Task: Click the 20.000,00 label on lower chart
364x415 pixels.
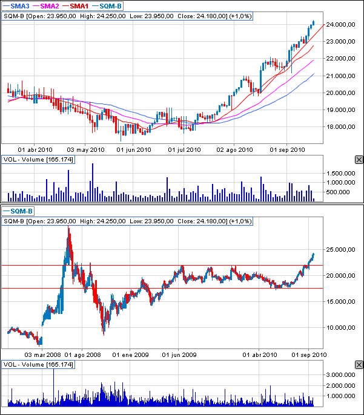Action: 340,275
